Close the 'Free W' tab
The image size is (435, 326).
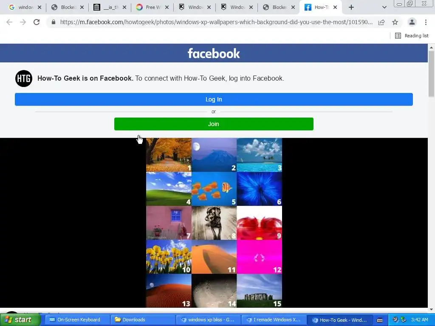click(x=167, y=8)
